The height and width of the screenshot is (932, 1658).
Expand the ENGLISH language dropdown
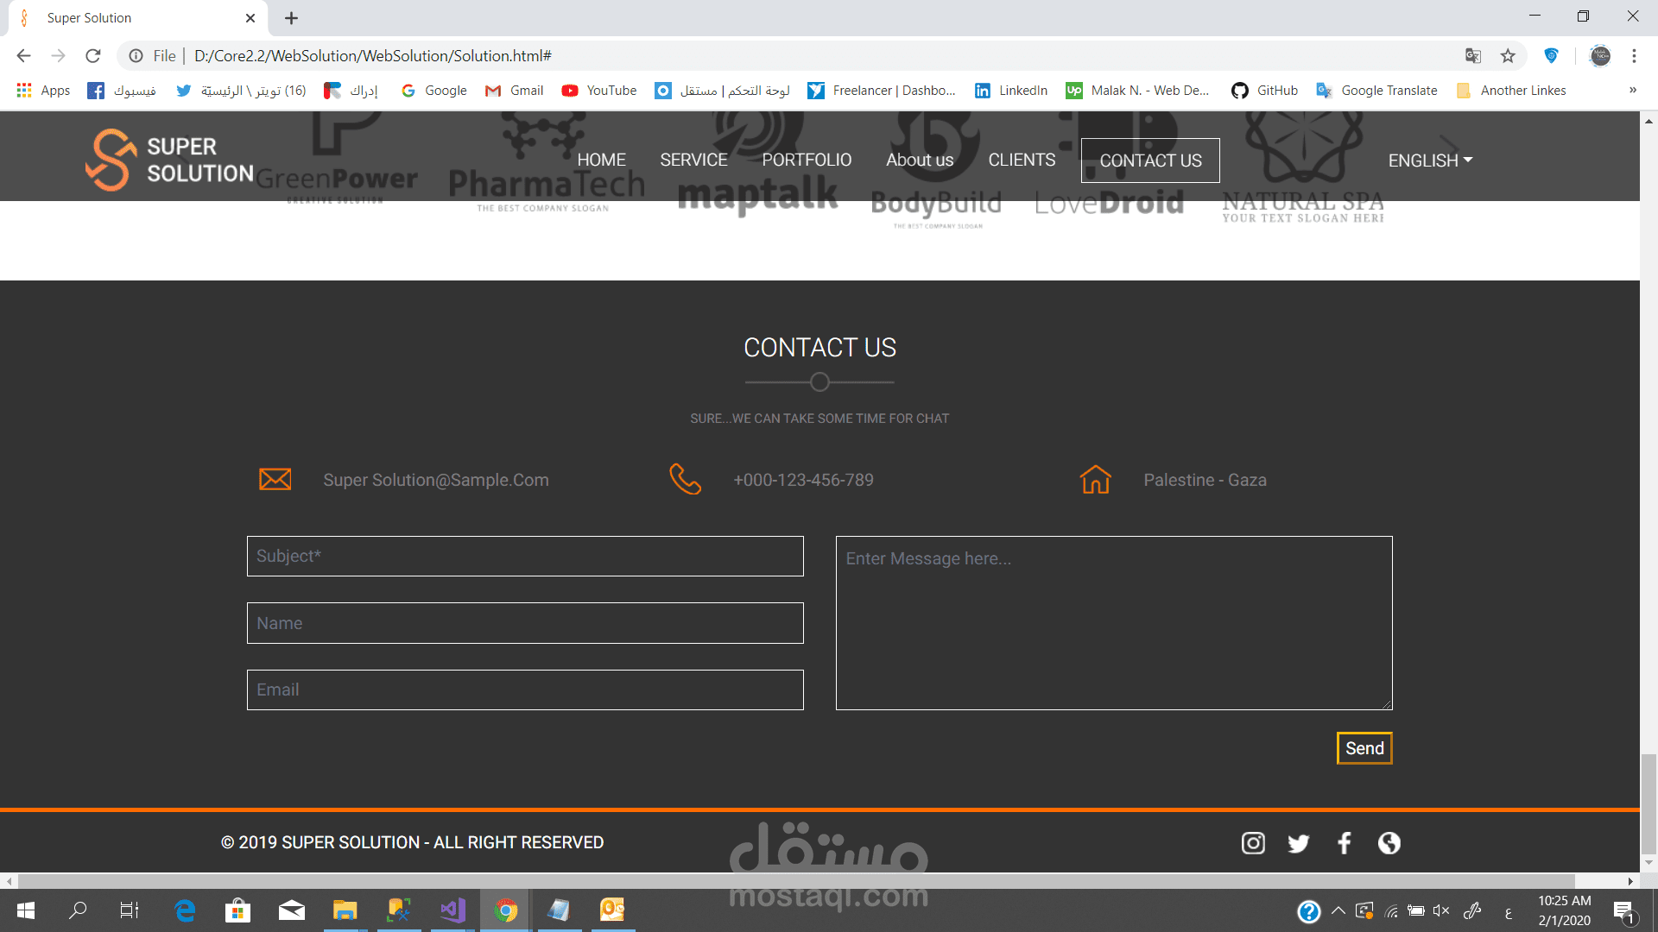[1430, 161]
